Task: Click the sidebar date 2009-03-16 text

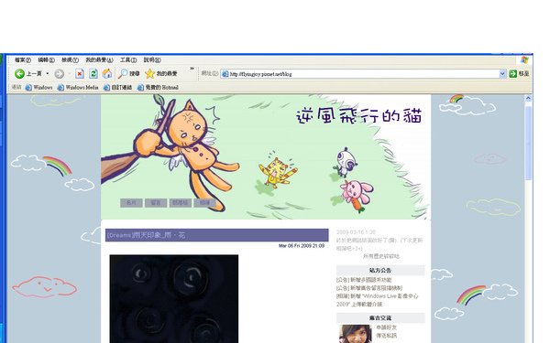Action: [x=356, y=232]
